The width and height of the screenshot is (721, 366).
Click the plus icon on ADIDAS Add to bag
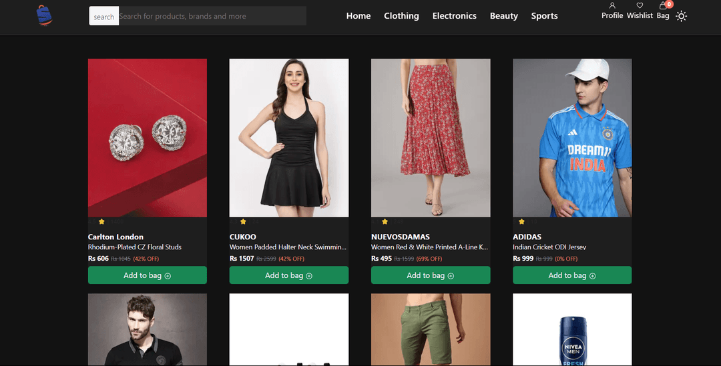point(593,276)
